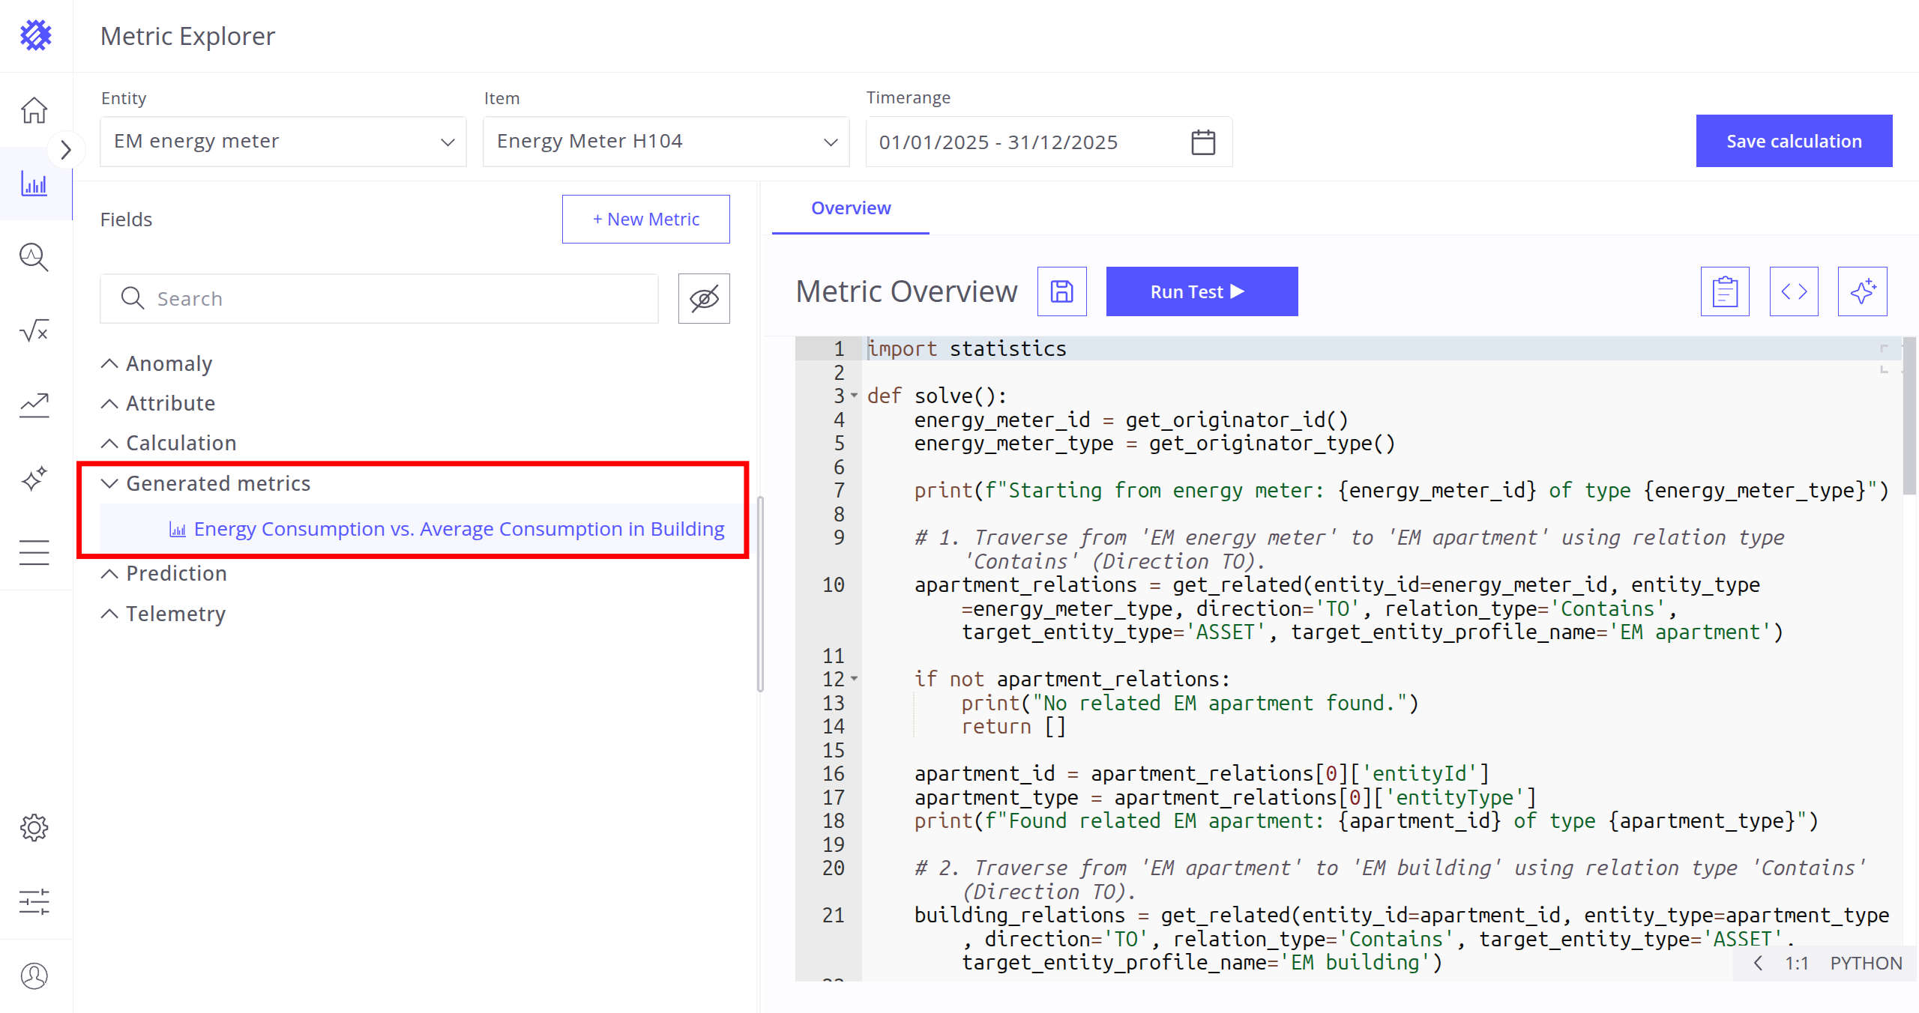This screenshot has height=1013, width=1919.
Task: Toggle hidden fields eye icon
Action: [704, 298]
